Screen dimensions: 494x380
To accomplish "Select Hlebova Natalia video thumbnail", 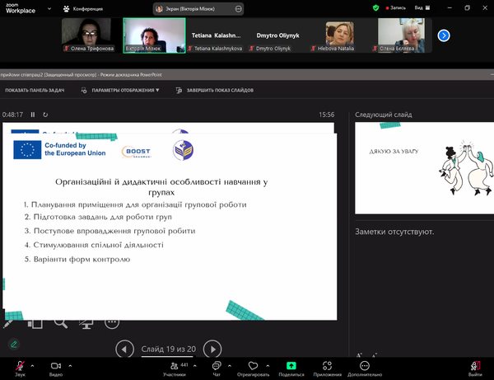I will [x=338, y=36].
